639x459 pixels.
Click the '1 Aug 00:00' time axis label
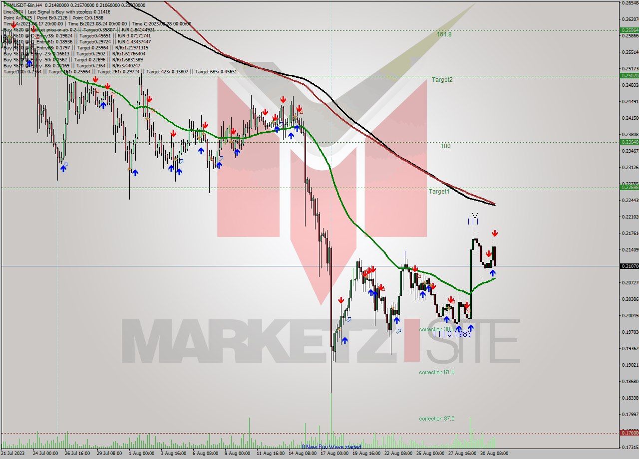click(141, 454)
